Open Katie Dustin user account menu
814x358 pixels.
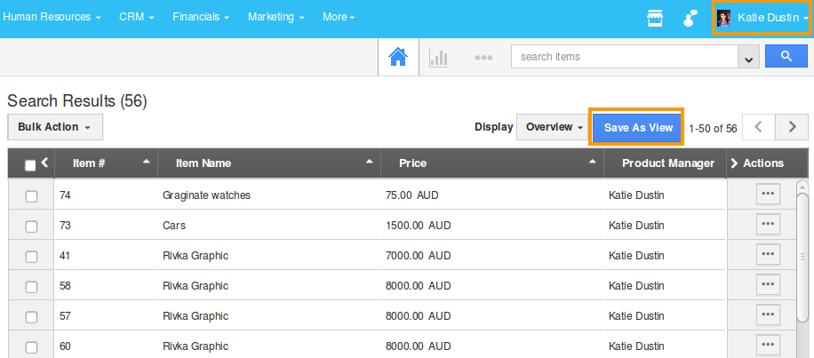point(763,18)
